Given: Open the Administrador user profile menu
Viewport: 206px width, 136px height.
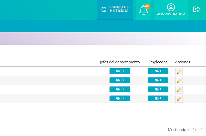Looking at the screenshot, I should click(171, 10).
